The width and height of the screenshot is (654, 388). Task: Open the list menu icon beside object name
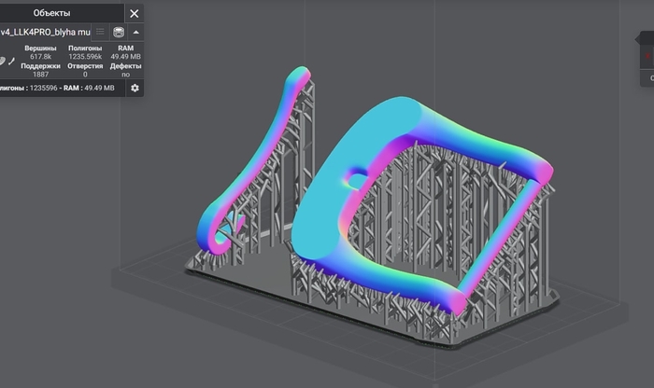[x=101, y=32]
